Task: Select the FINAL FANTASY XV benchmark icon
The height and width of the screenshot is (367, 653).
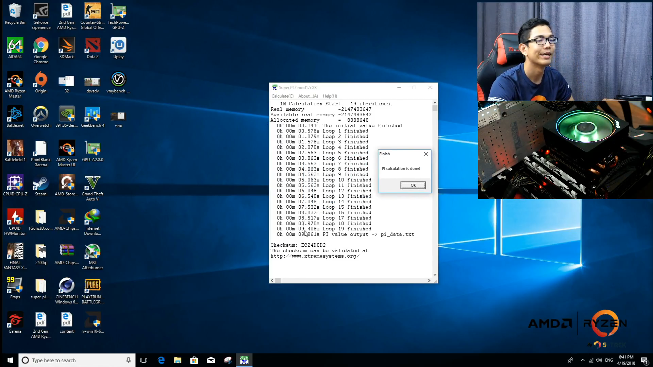Action: [15, 257]
